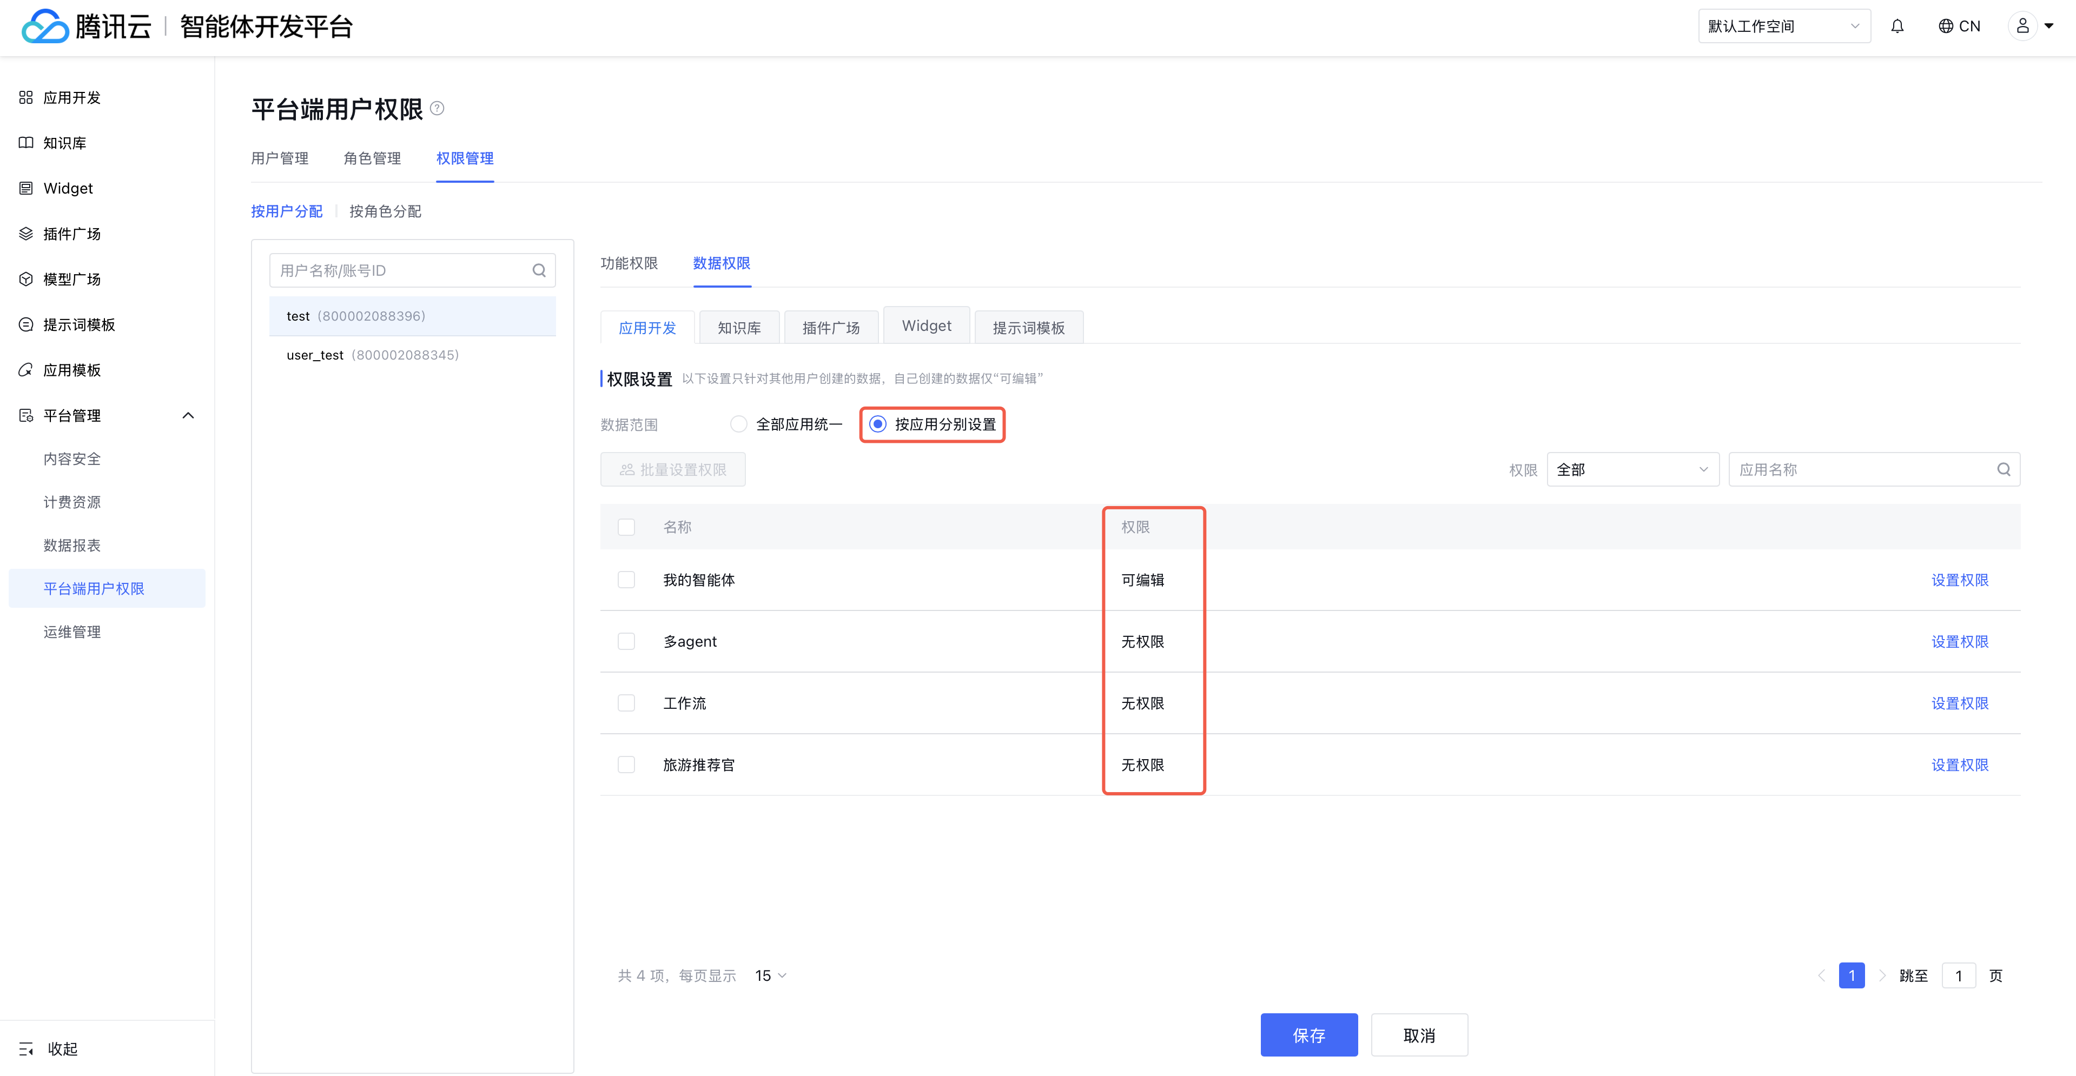The width and height of the screenshot is (2076, 1076).
Task: Select the 全部应用统一 radio option
Action: [738, 424]
